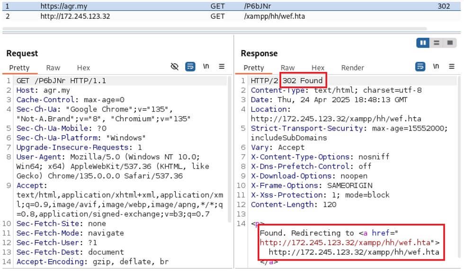
Task: Click the /P6bJNr path cell
Action: [258, 6]
